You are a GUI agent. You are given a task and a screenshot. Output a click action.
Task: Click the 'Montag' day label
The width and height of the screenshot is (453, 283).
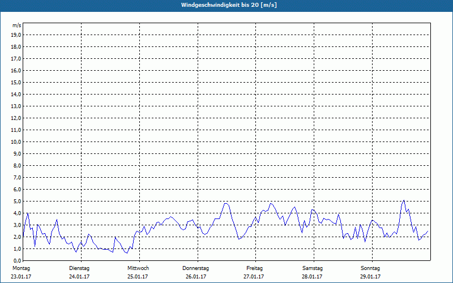[21, 268]
